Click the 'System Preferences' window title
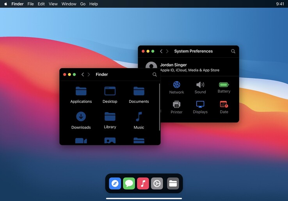 pyautogui.click(x=194, y=51)
